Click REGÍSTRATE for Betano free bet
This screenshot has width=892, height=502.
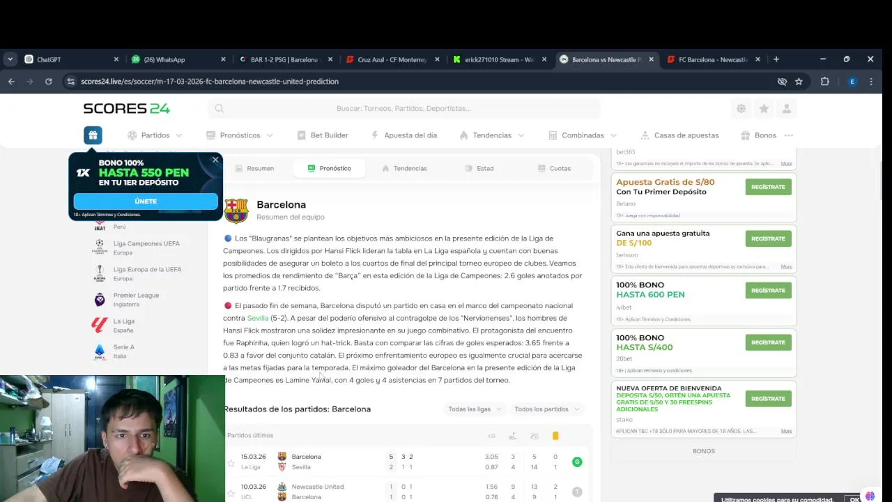click(768, 187)
